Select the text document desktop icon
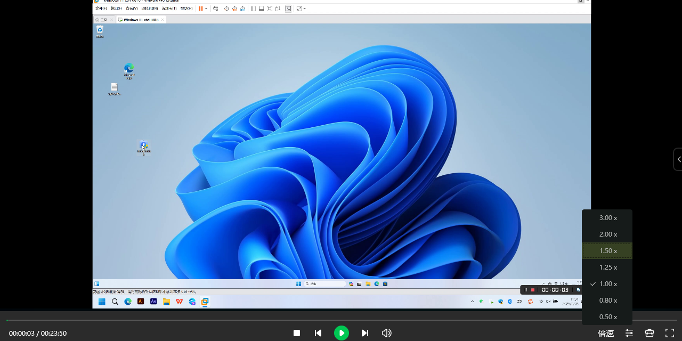The image size is (682, 341). (114, 89)
